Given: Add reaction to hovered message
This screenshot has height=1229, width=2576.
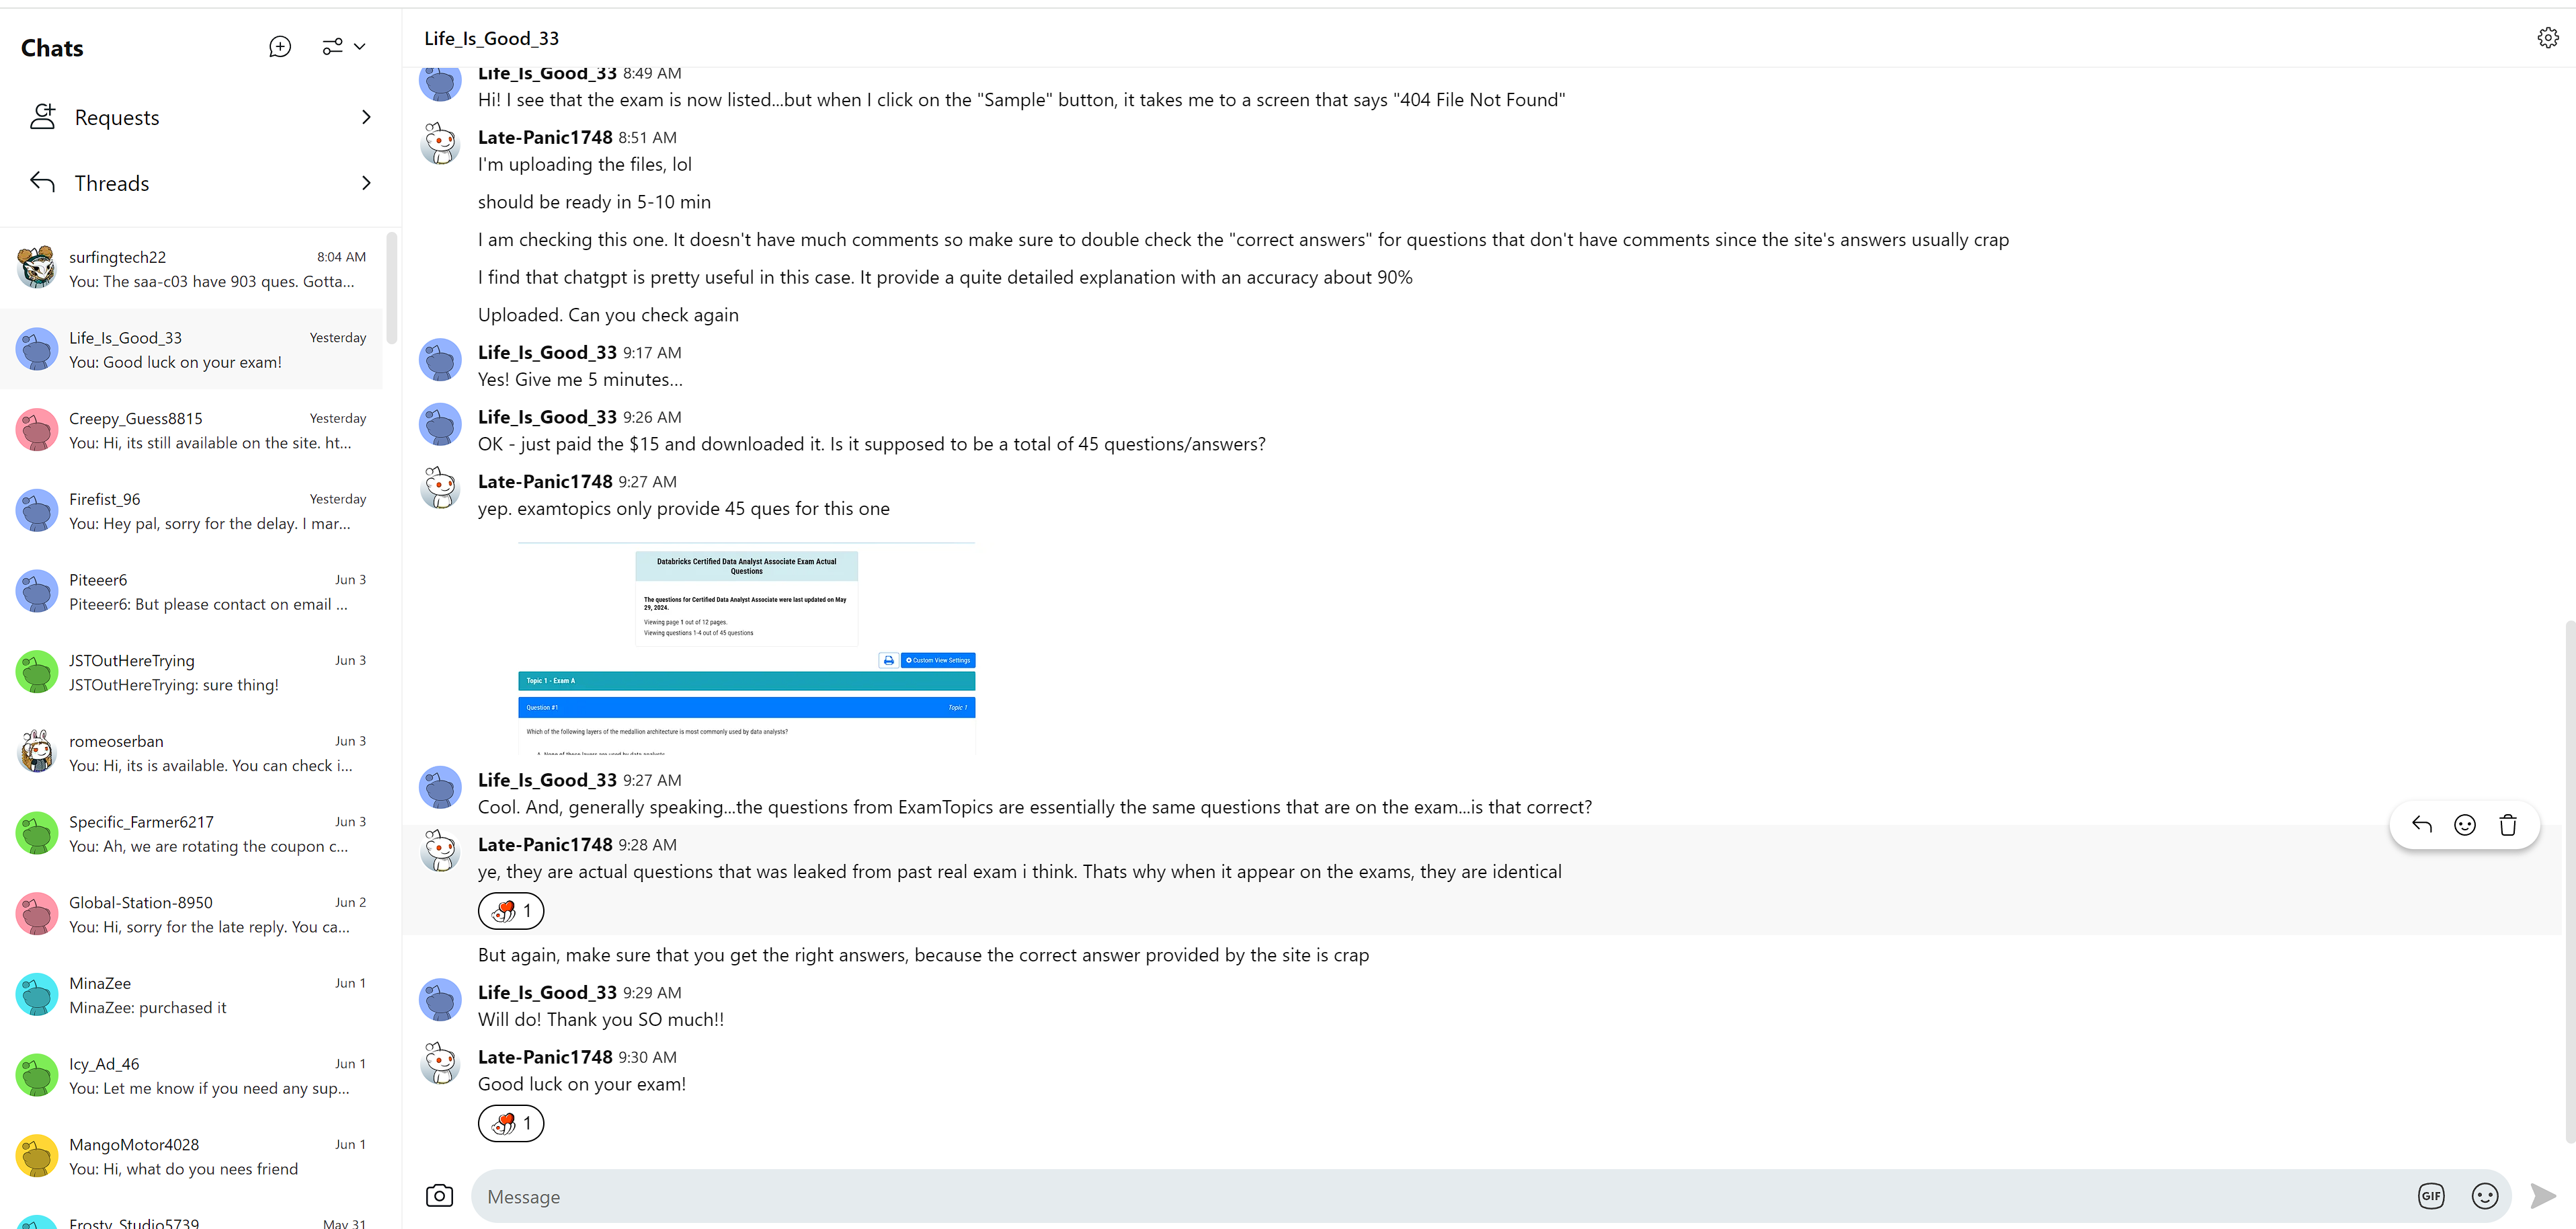Looking at the screenshot, I should 2465,825.
